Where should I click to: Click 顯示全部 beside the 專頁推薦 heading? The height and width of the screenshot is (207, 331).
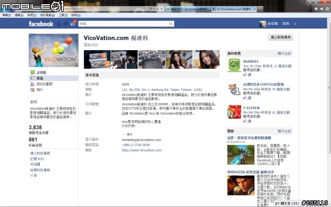click(x=284, y=53)
